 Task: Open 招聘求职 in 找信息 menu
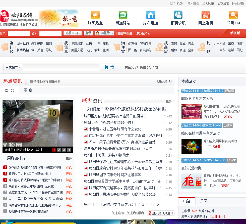(x=77, y=44)
